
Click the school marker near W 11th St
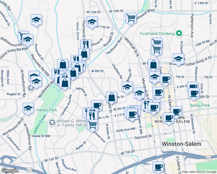92,23
